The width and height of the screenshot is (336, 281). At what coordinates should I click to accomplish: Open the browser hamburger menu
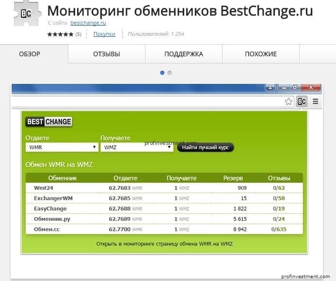pyautogui.click(x=316, y=101)
